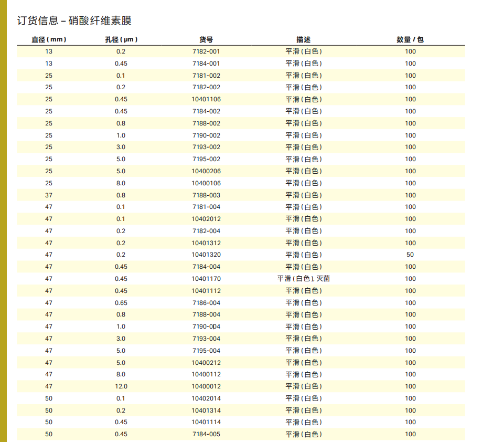The image size is (482, 442).
Task: Click product number 10402014
Action: click(x=206, y=398)
